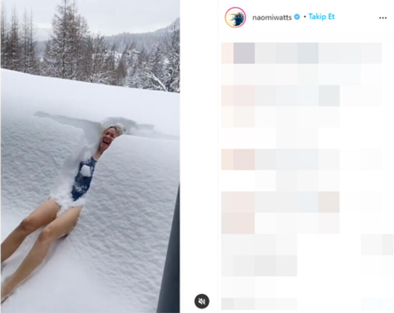Click the laughing person's face in the video
This screenshot has width=394, height=313.
coord(110,137)
